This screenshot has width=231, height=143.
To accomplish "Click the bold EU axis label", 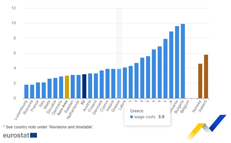I will [x=83, y=102].
